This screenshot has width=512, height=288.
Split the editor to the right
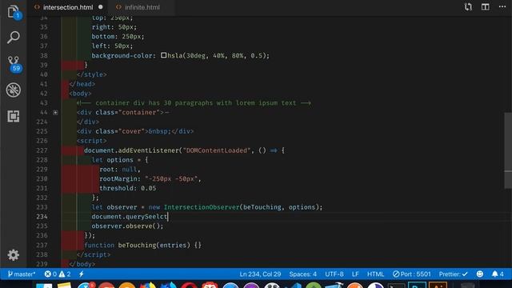click(x=486, y=7)
